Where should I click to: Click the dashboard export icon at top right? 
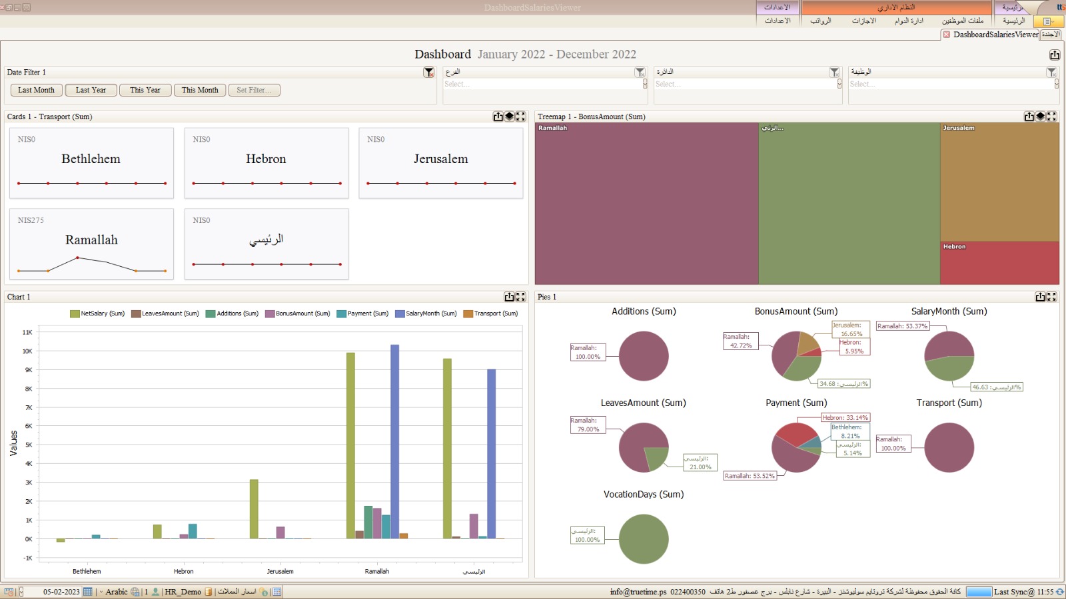coord(1054,55)
